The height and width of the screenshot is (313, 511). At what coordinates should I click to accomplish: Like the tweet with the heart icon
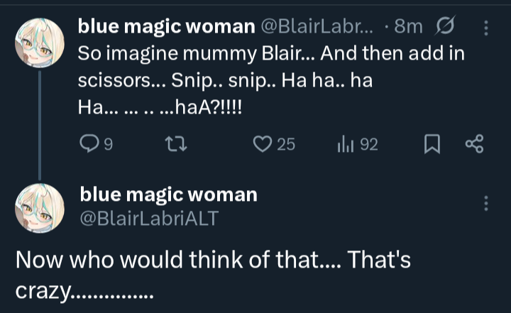pos(263,145)
